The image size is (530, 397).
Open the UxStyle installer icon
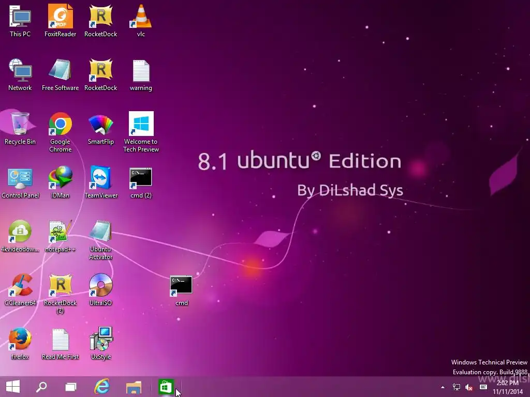click(x=101, y=344)
